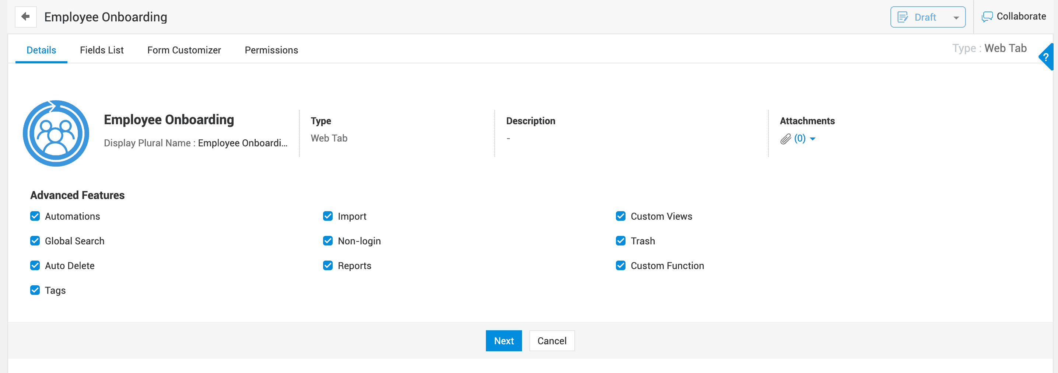
Task: Click the paperclip attachments icon
Action: pyautogui.click(x=785, y=139)
